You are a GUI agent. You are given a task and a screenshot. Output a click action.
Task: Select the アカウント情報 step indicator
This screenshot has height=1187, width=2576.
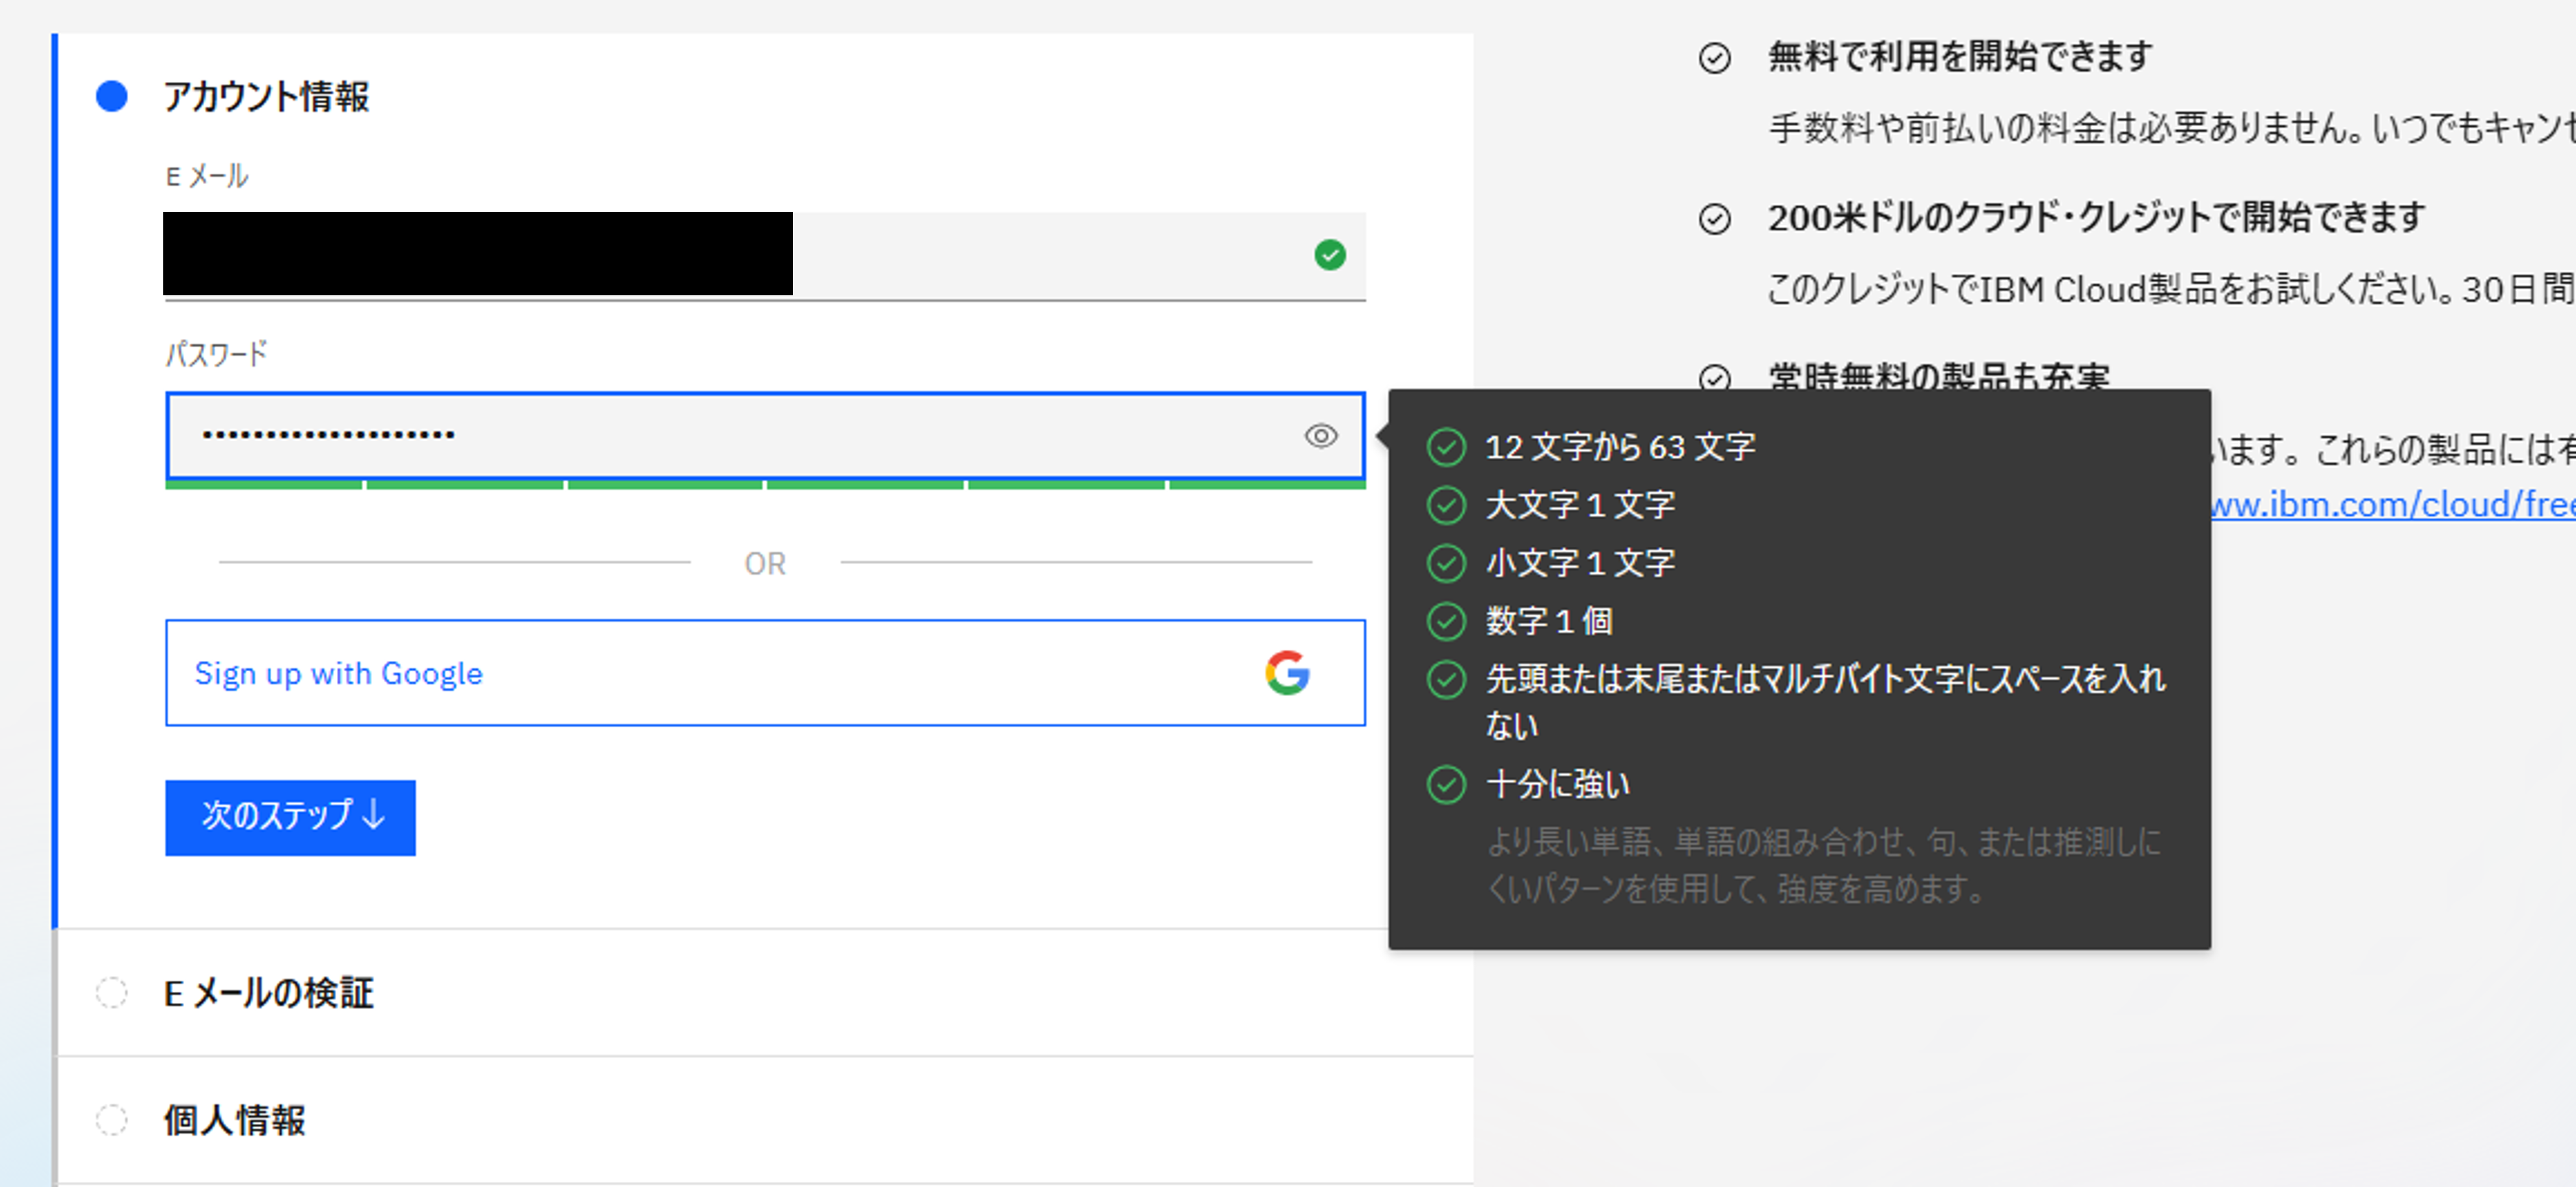click(112, 96)
